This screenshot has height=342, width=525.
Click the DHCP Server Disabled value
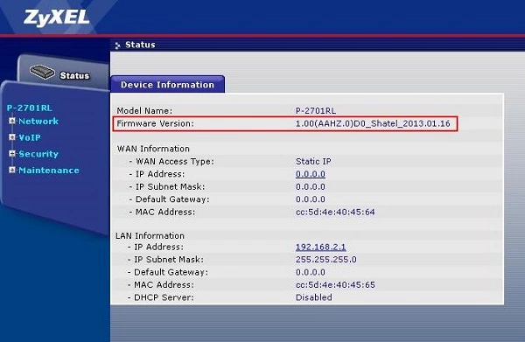coord(314,297)
